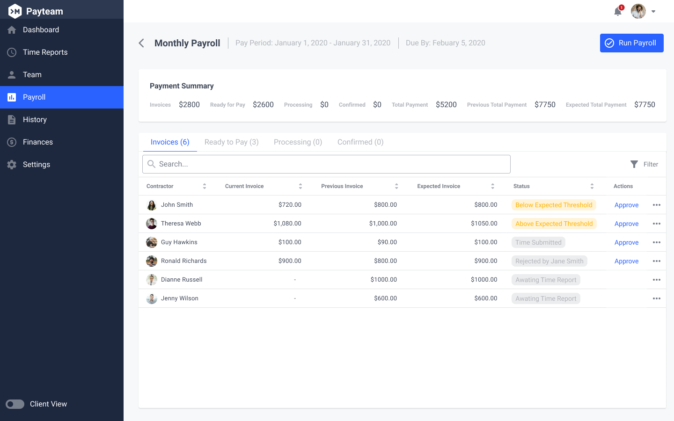
Task: Open the Filter funnel icon
Action: pyautogui.click(x=634, y=164)
